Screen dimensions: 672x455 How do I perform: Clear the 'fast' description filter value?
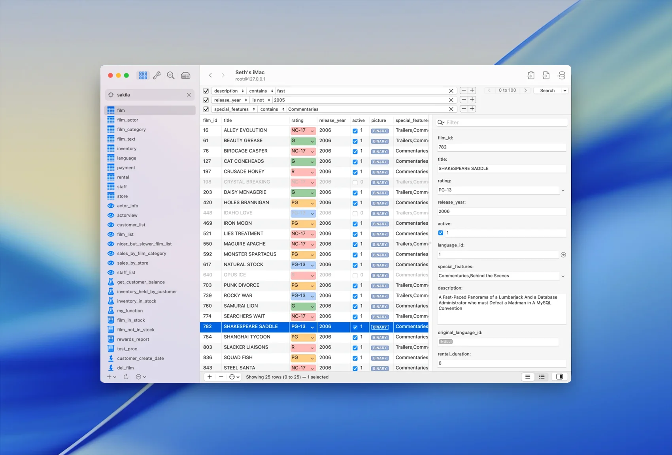[451, 91]
